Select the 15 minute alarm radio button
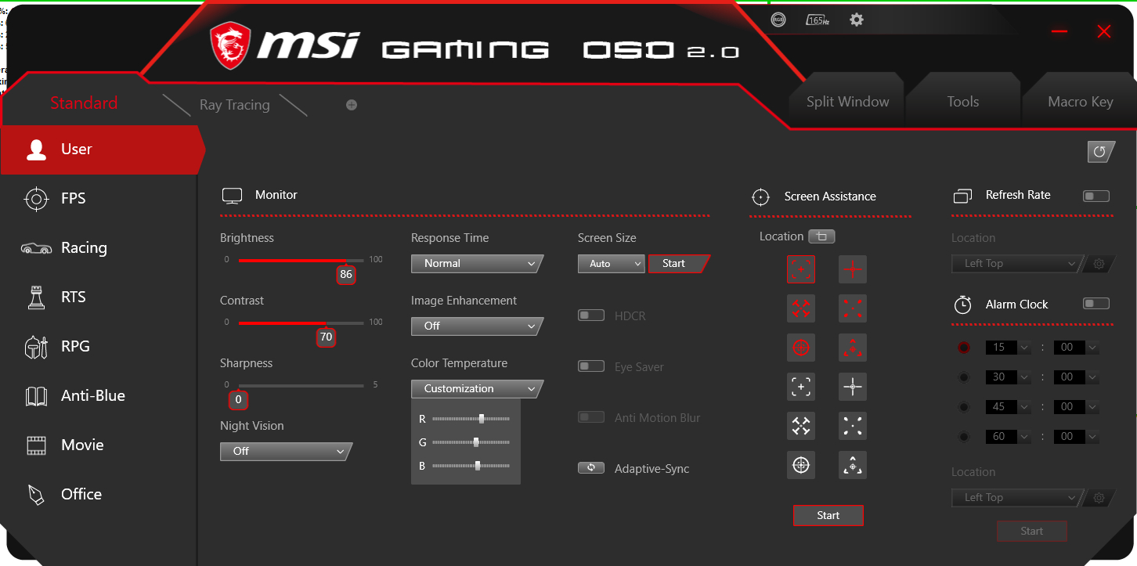The width and height of the screenshot is (1137, 566). tap(963, 348)
